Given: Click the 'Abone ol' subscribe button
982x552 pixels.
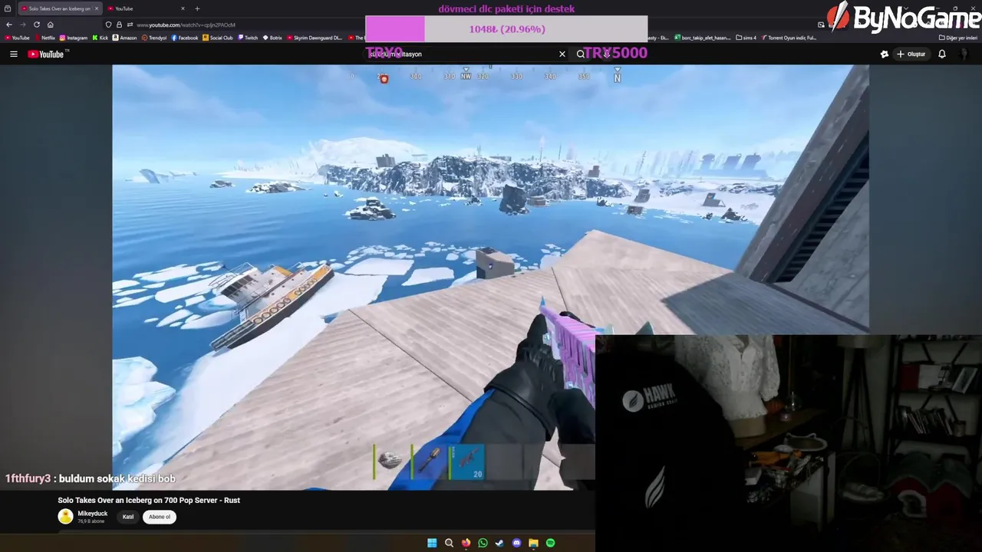Looking at the screenshot, I should (x=160, y=517).
